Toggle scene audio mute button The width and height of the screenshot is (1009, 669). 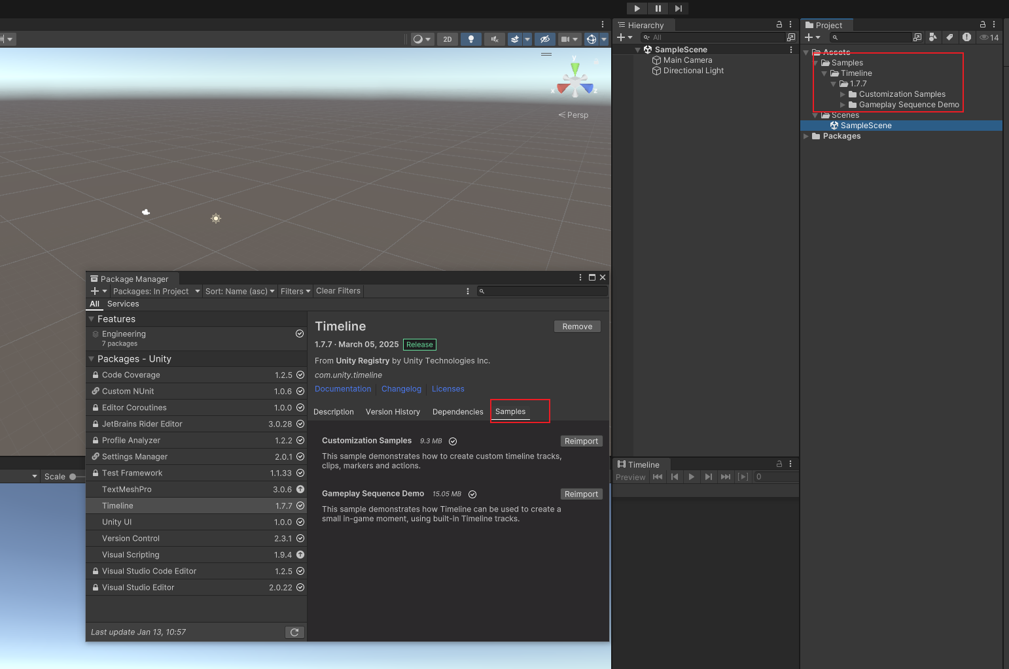pyautogui.click(x=494, y=39)
